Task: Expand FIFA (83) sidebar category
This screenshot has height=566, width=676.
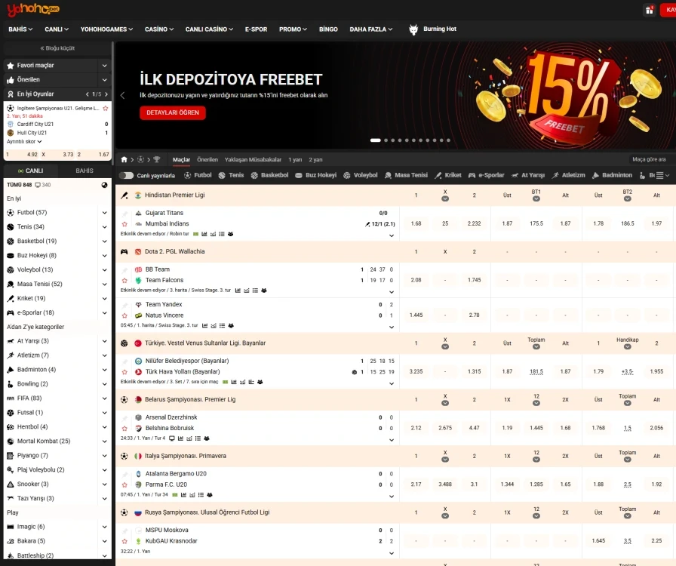Action: point(104,398)
